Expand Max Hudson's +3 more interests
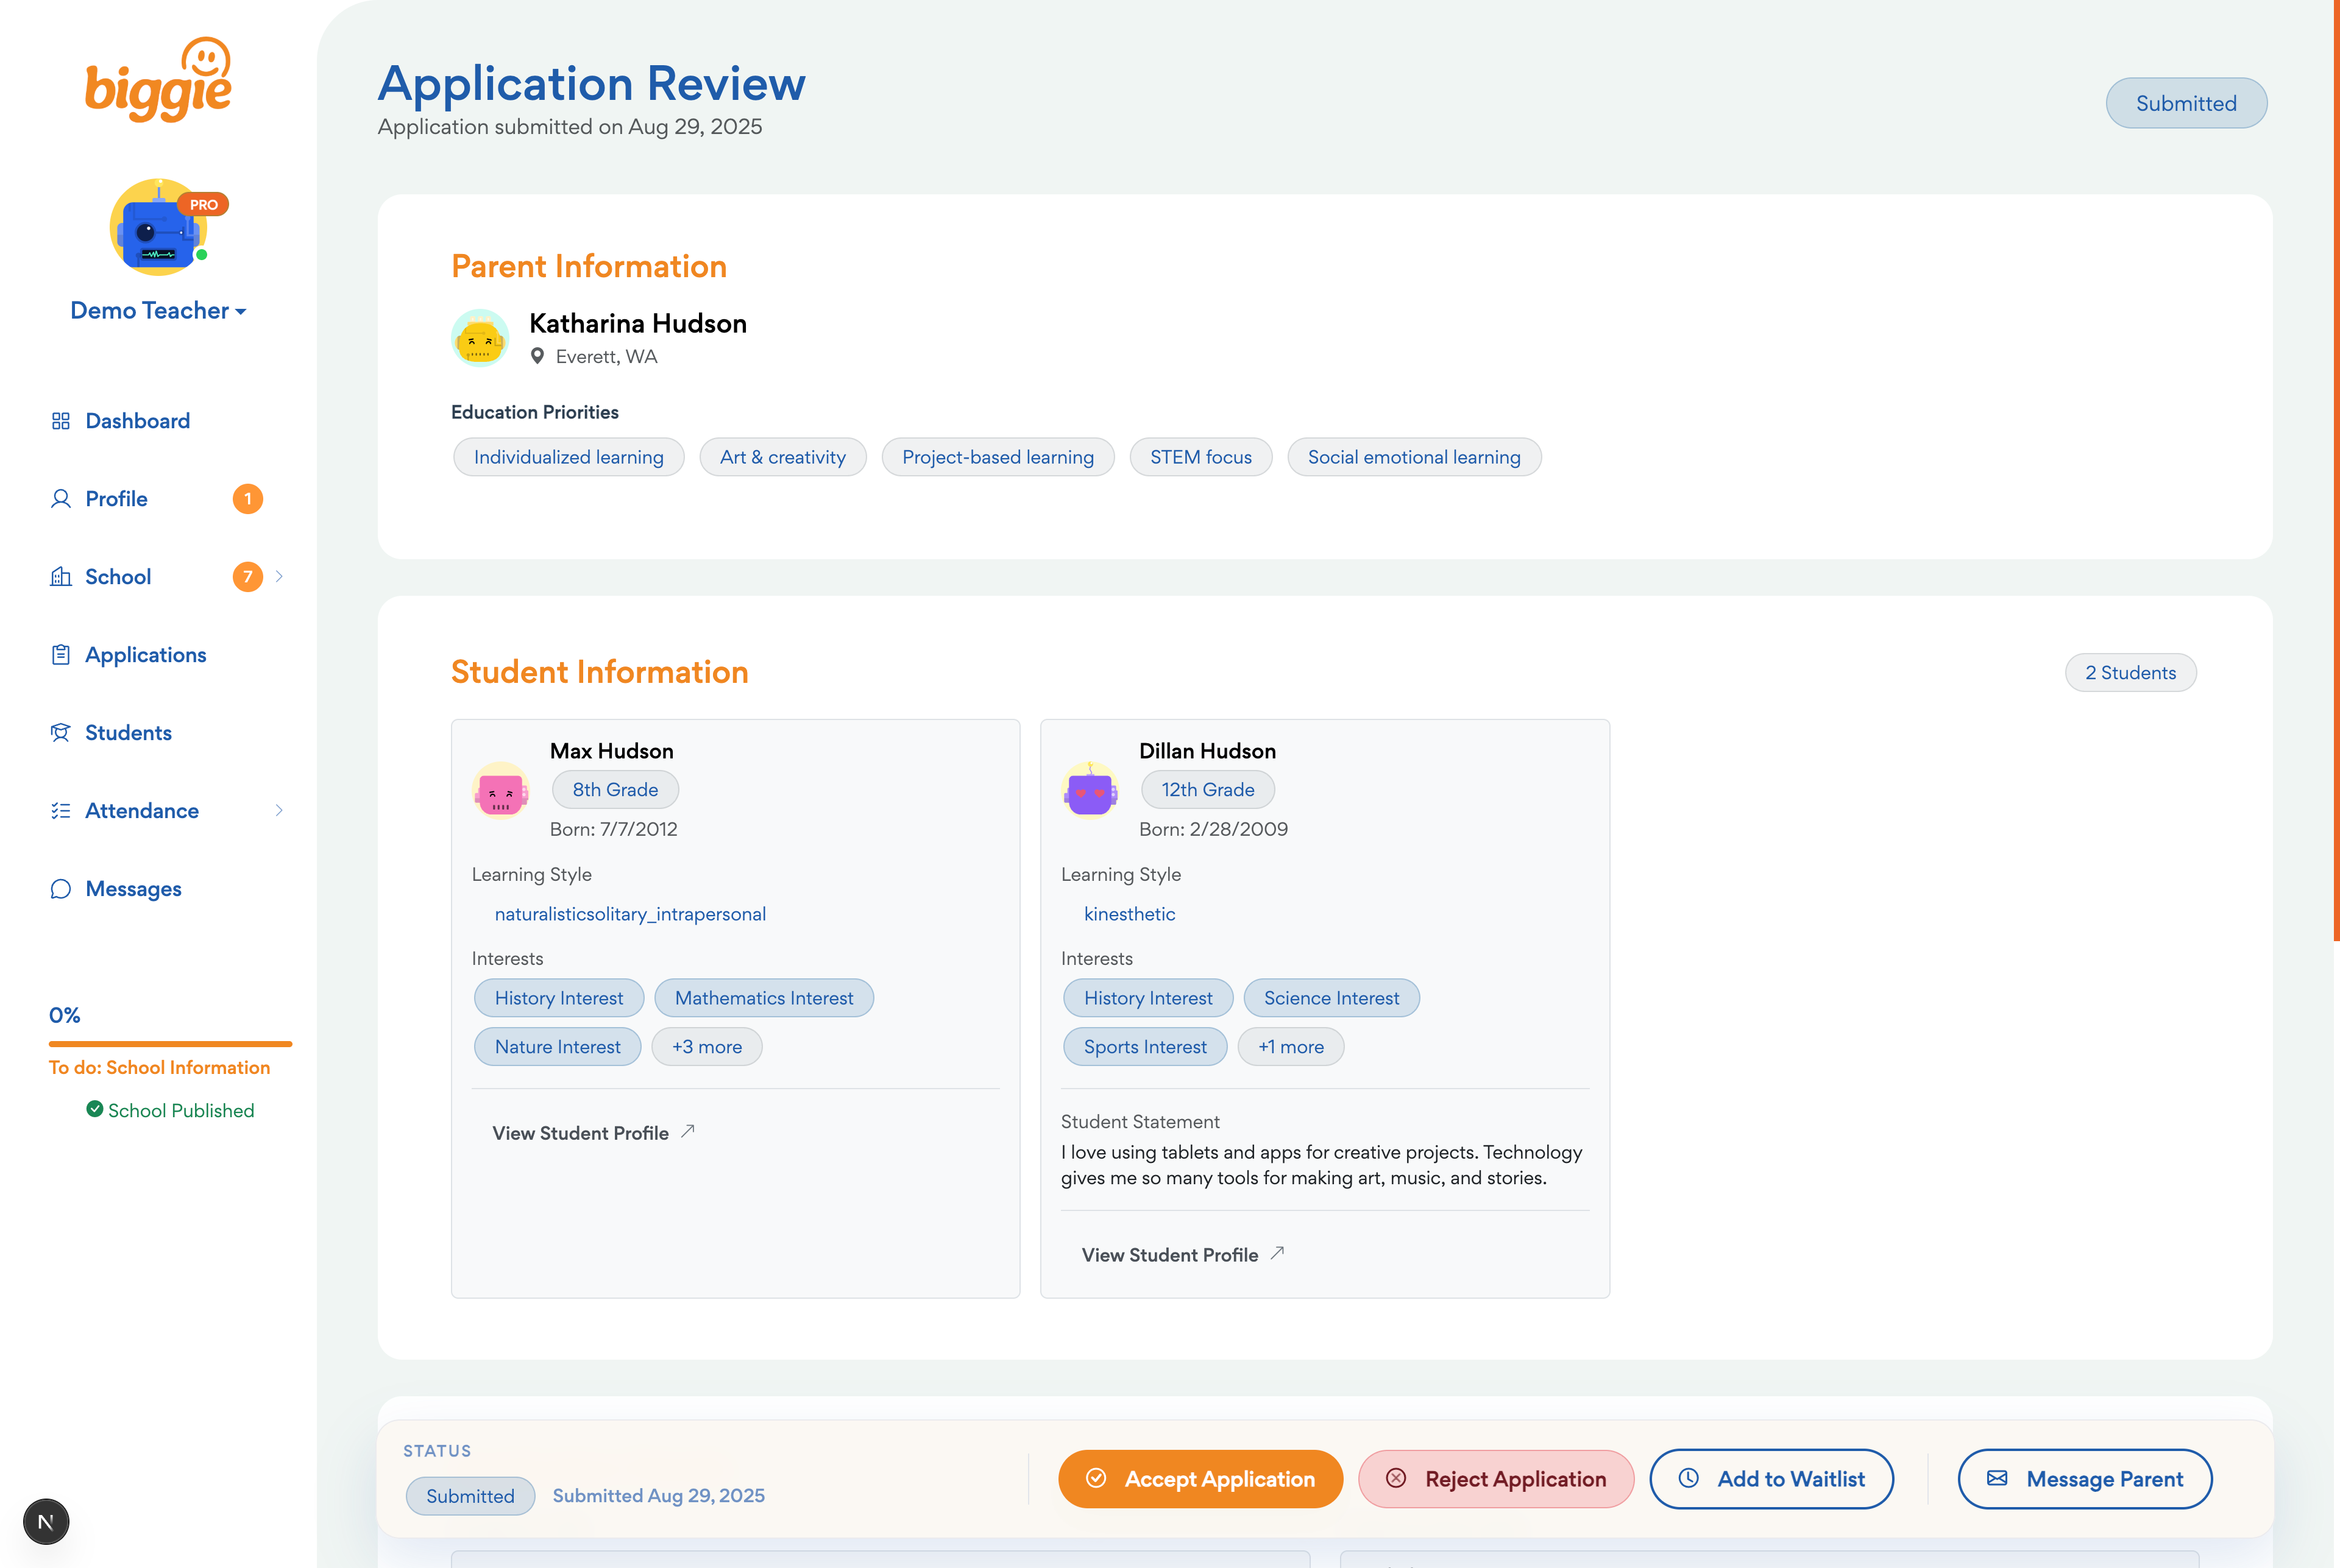Image resolution: width=2340 pixels, height=1568 pixels. (707, 1046)
